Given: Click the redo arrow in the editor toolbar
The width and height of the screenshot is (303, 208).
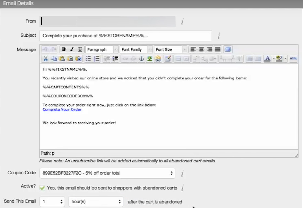Looking at the screenshot, I should click(54, 50).
